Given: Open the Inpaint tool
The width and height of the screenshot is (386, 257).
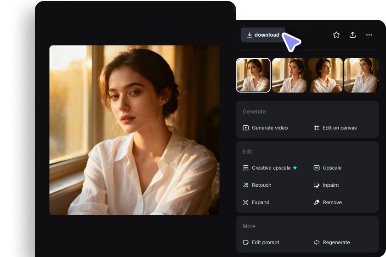Looking at the screenshot, I should 326,185.
